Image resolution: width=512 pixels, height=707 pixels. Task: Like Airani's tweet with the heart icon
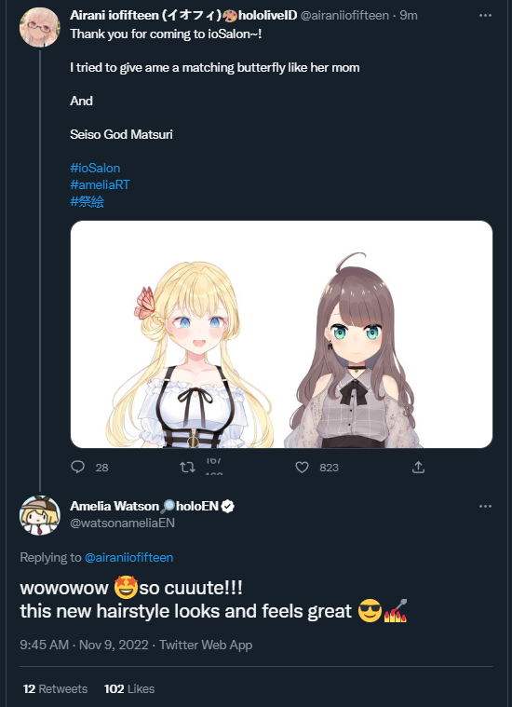coord(302,467)
